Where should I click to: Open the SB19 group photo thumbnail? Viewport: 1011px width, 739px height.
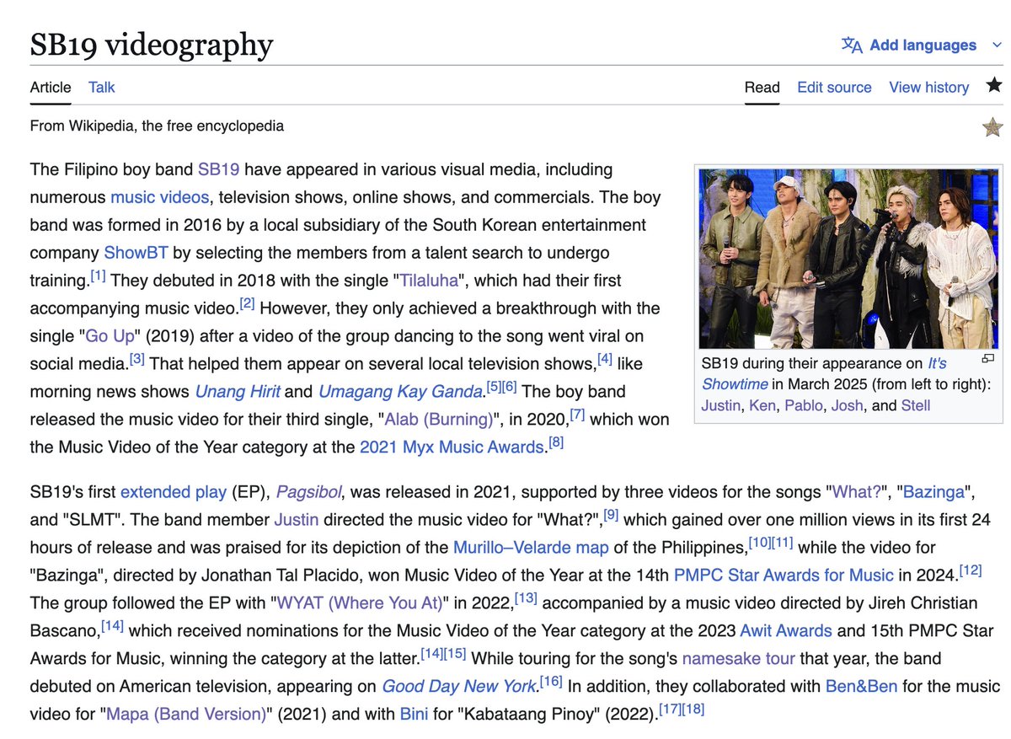(x=848, y=259)
